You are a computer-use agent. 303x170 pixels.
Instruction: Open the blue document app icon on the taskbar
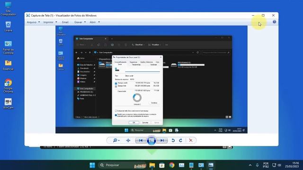[191, 165]
